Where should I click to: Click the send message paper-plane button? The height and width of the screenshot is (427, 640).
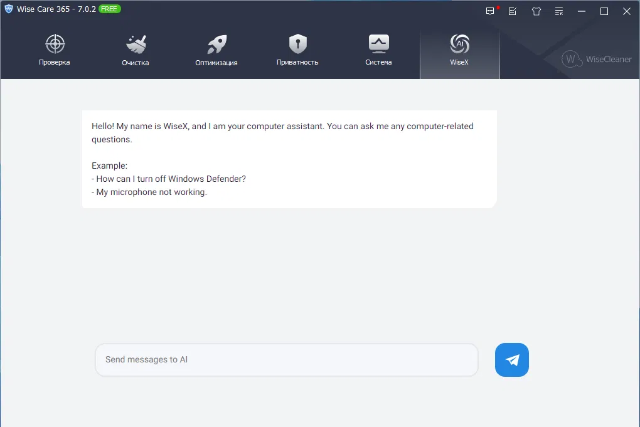click(x=512, y=360)
